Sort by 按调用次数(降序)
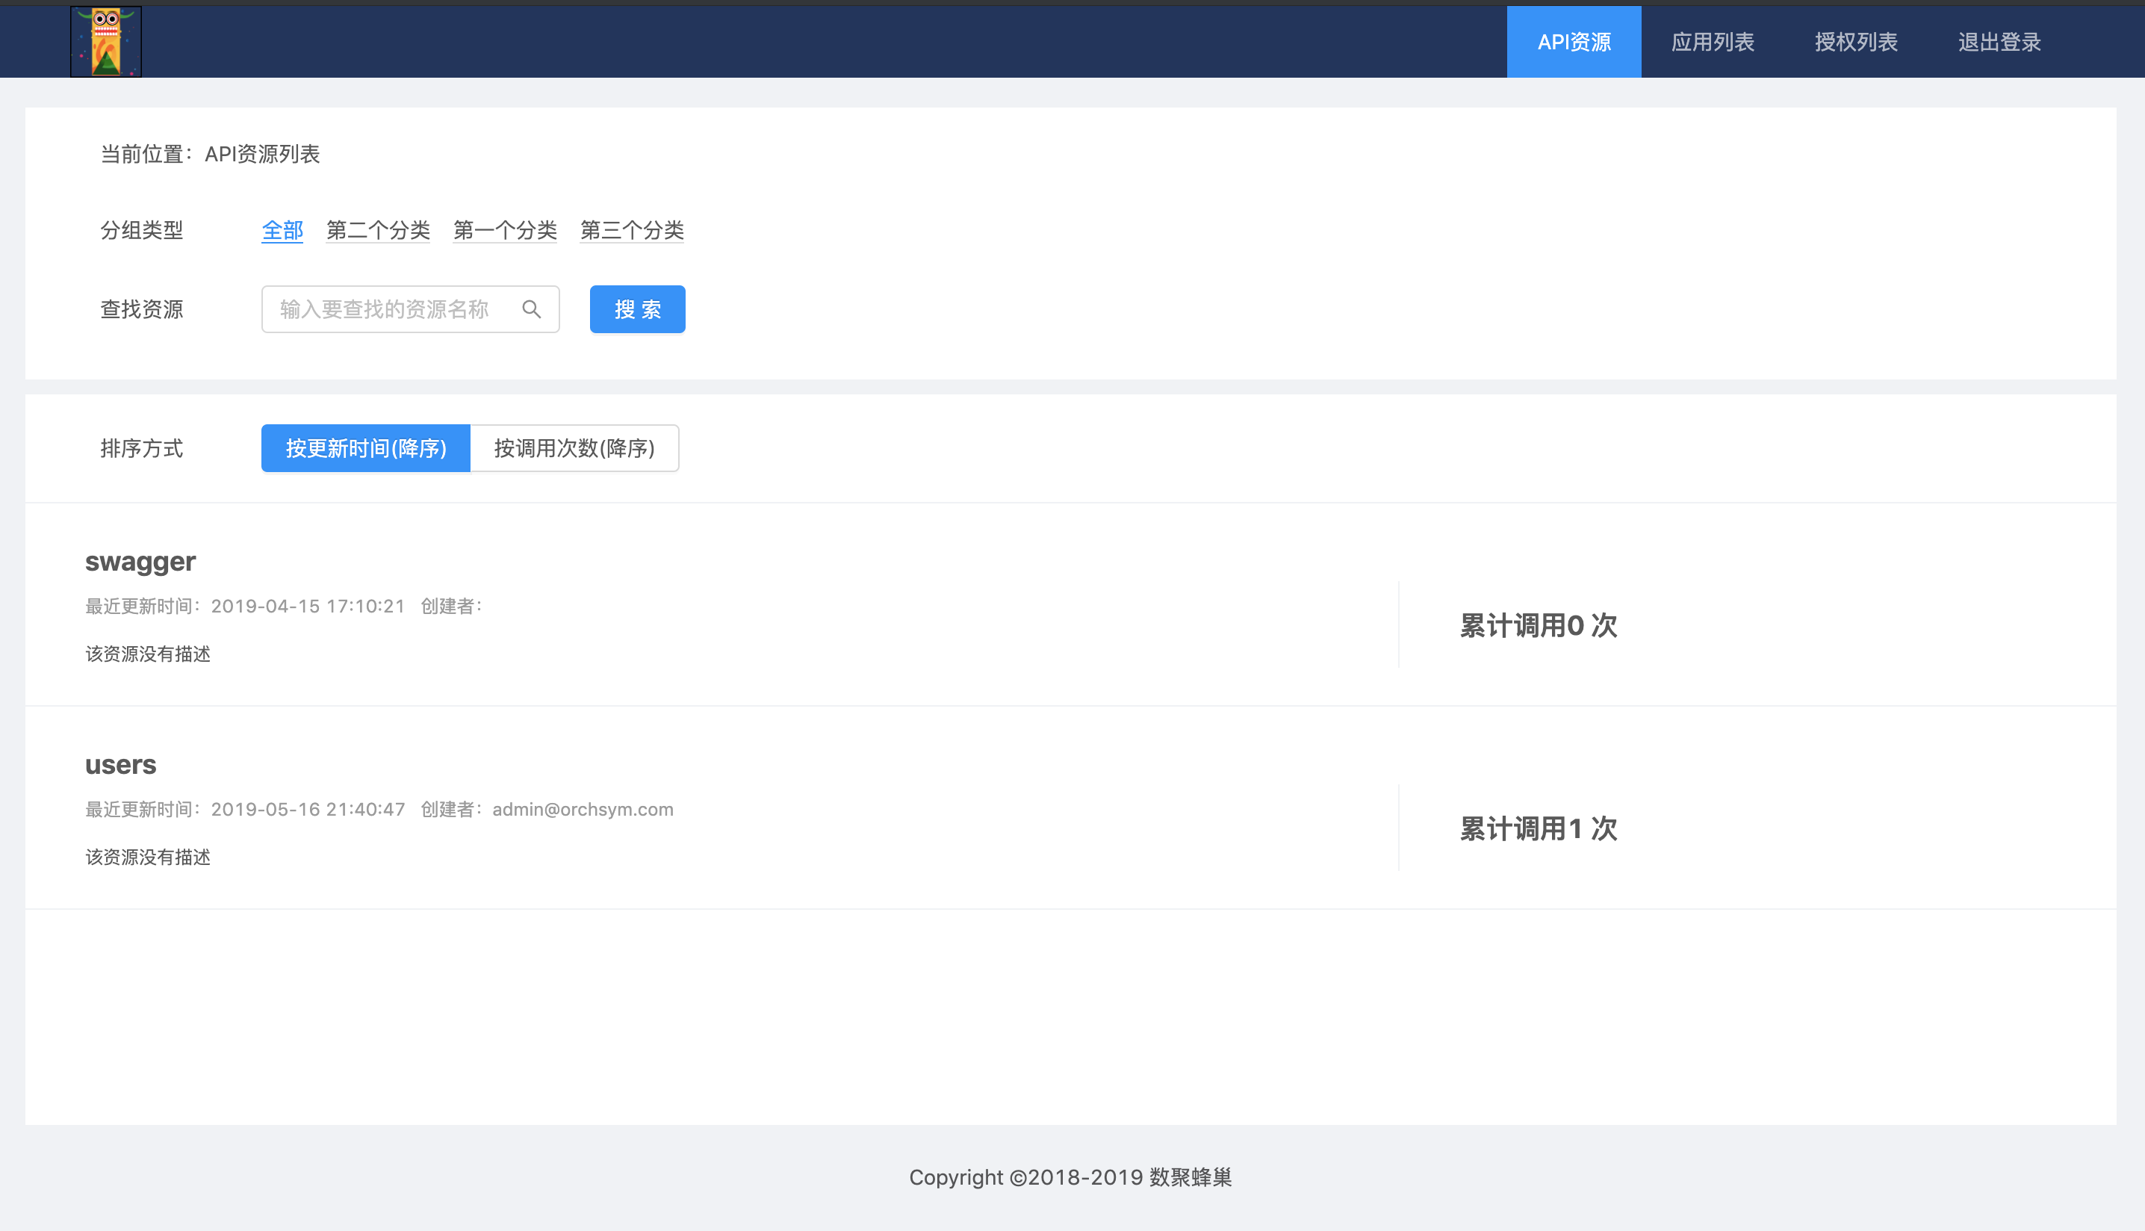 [574, 448]
